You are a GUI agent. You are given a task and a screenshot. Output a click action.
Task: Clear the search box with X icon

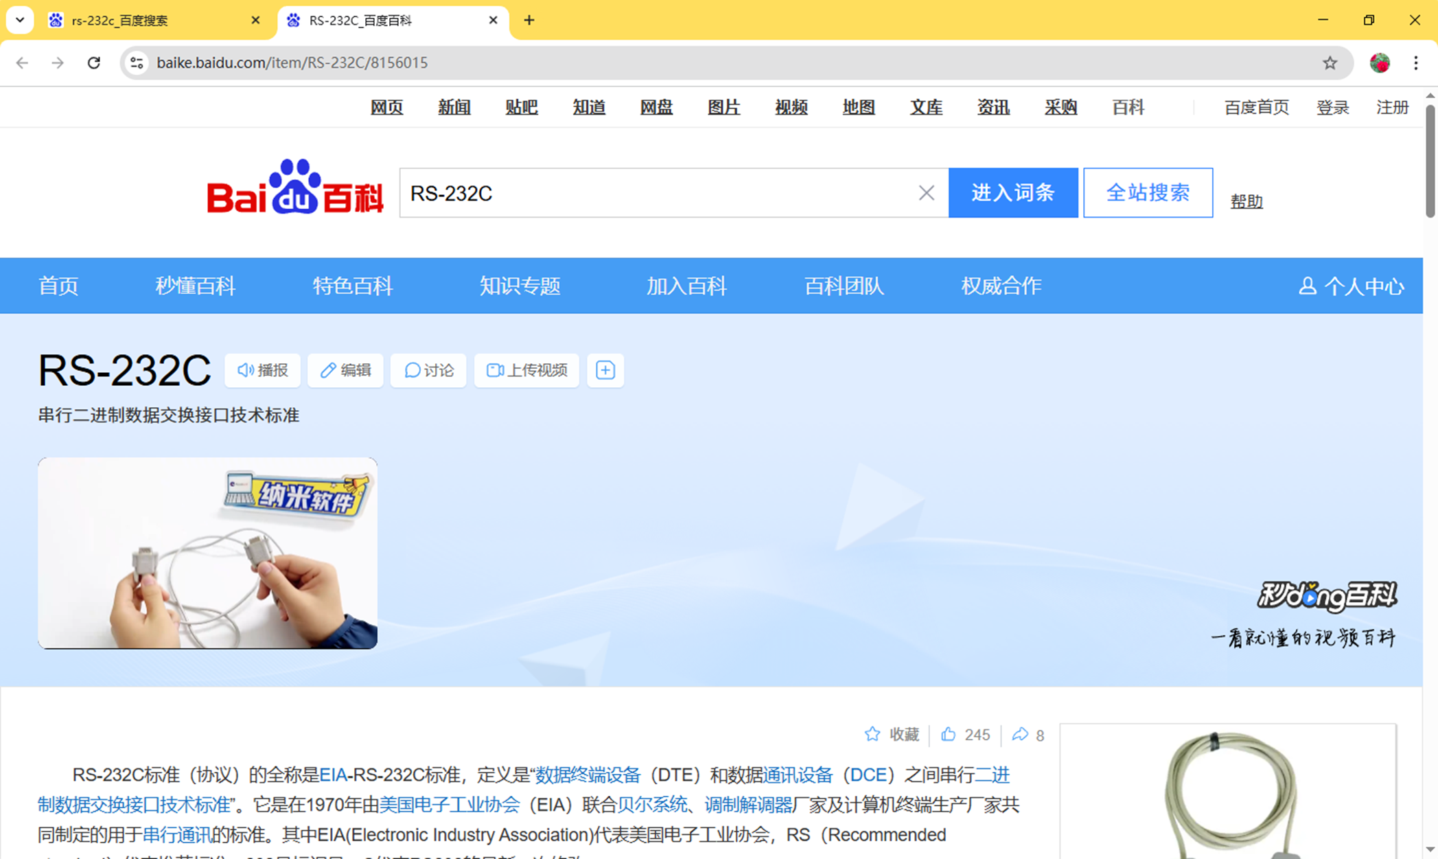pos(926,194)
